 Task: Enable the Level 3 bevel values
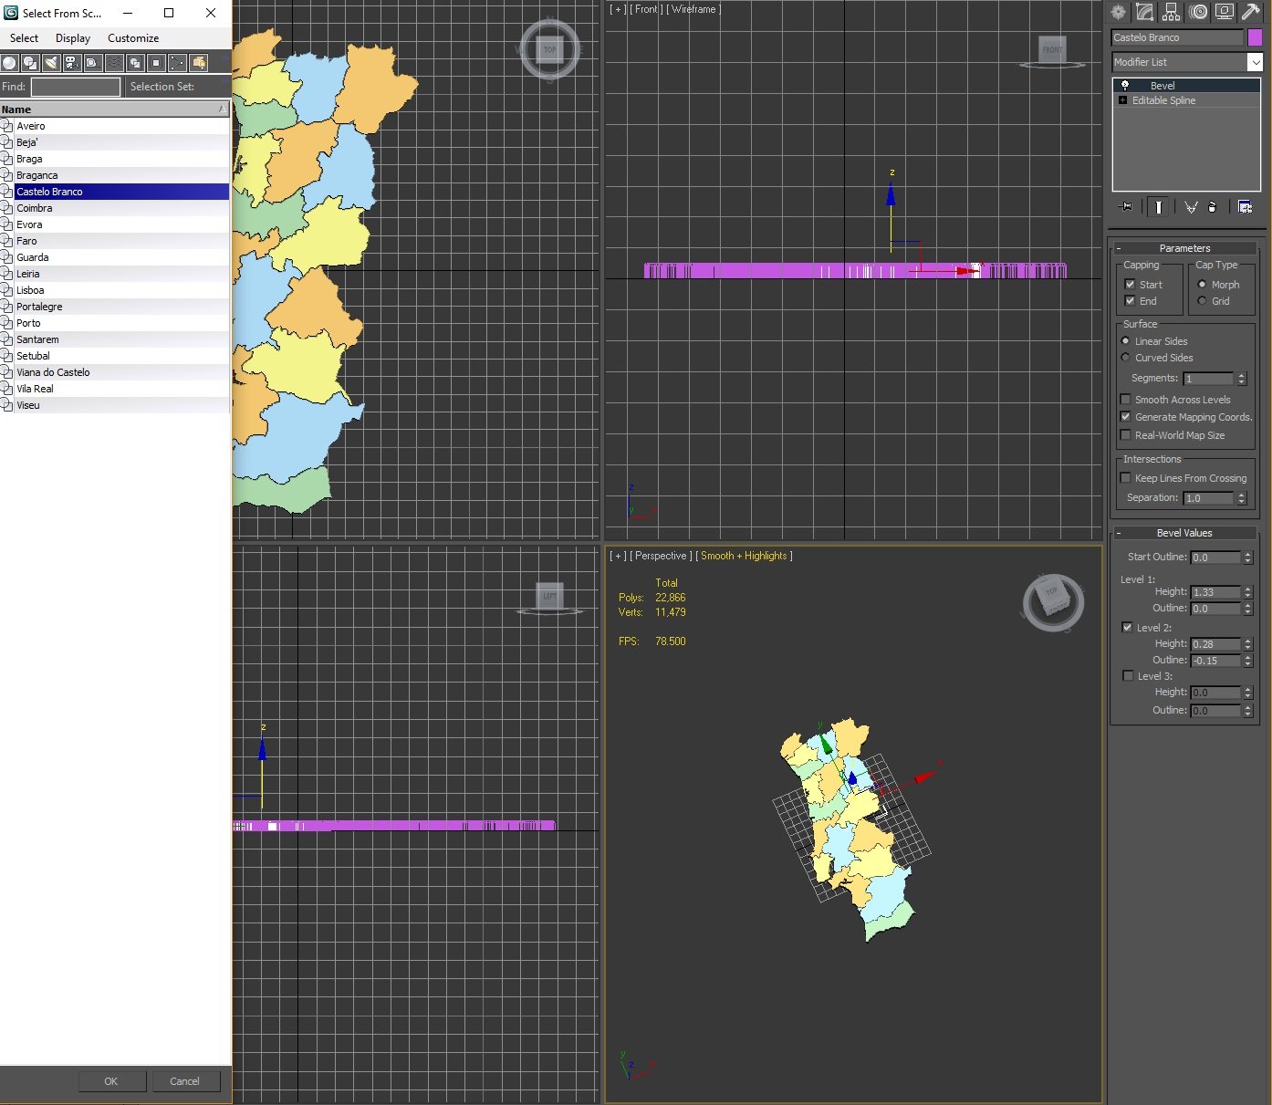[1128, 675]
